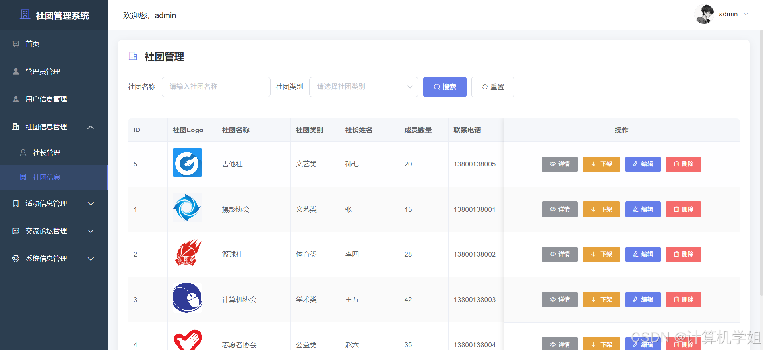Open the 篮球社 logo image
The height and width of the screenshot is (350, 763).
tap(188, 253)
